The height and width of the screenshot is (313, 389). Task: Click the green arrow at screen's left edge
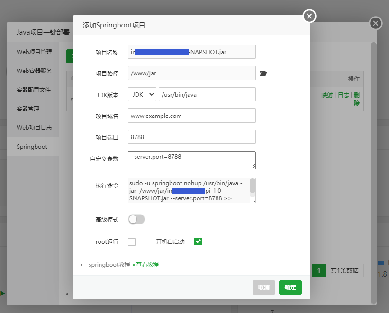3,294
